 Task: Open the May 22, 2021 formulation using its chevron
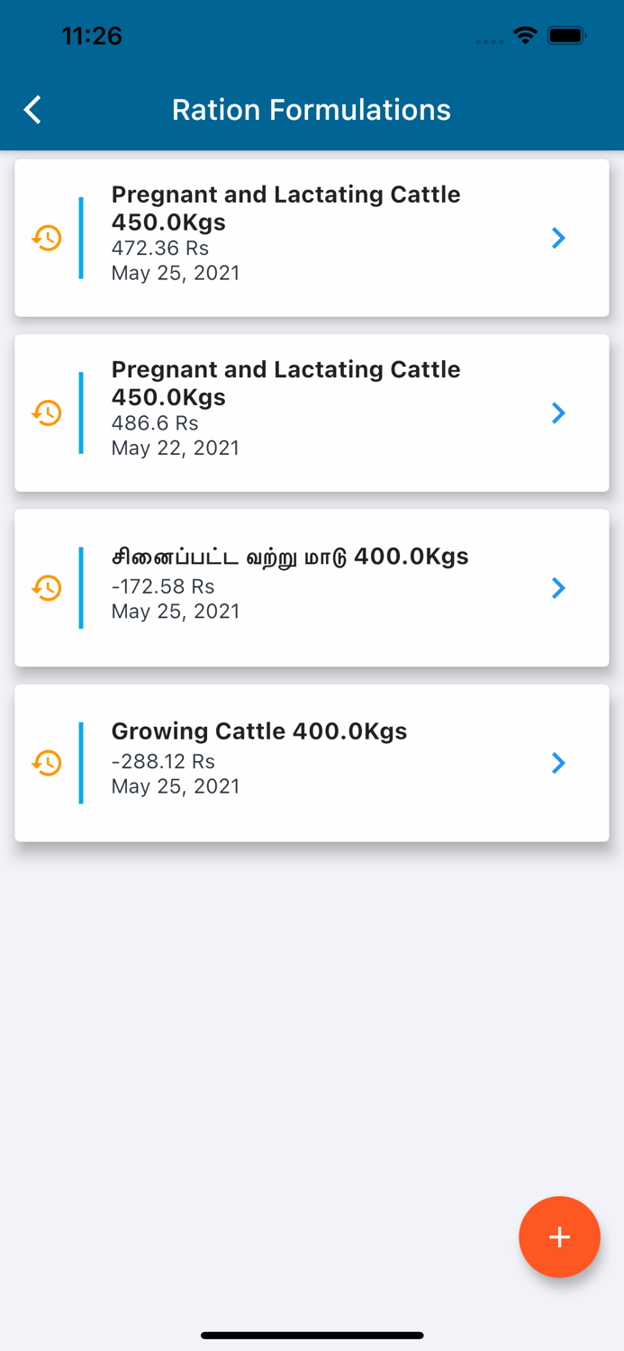(x=558, y=413)
